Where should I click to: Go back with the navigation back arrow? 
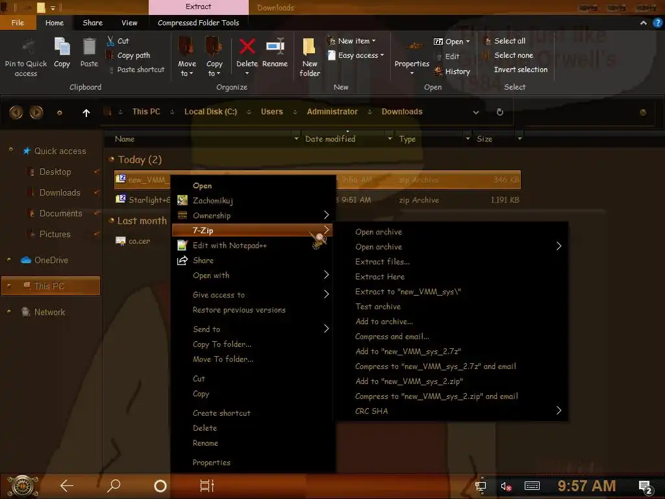tap(16, 112)
